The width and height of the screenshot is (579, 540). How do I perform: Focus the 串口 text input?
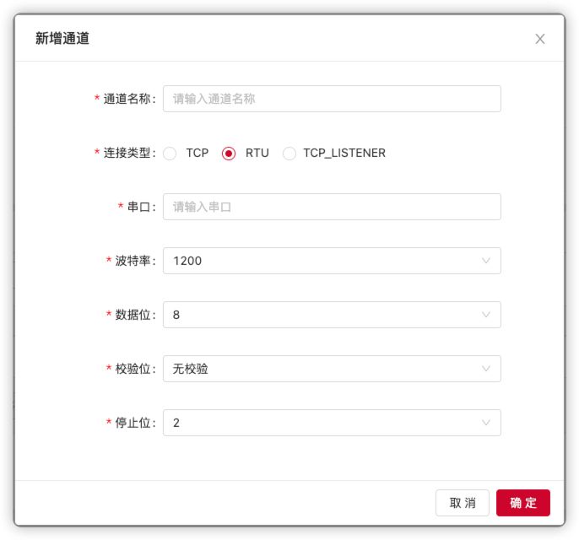point(331,207)
